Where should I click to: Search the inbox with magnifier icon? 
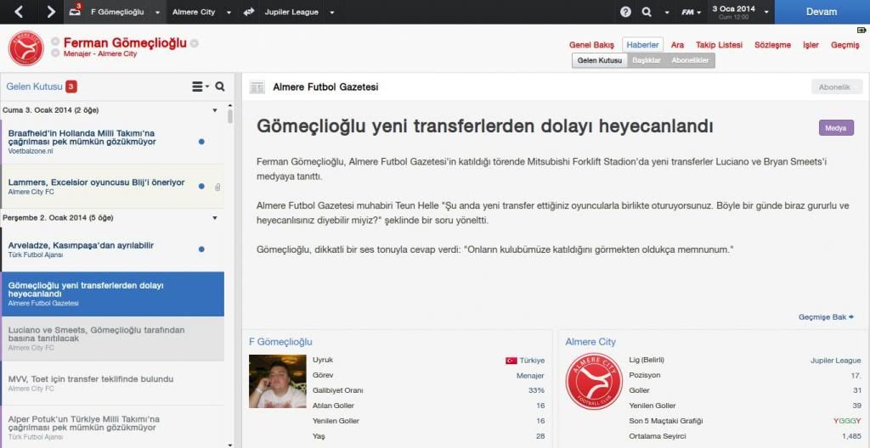pyautogui.click(x=220, y=87)
